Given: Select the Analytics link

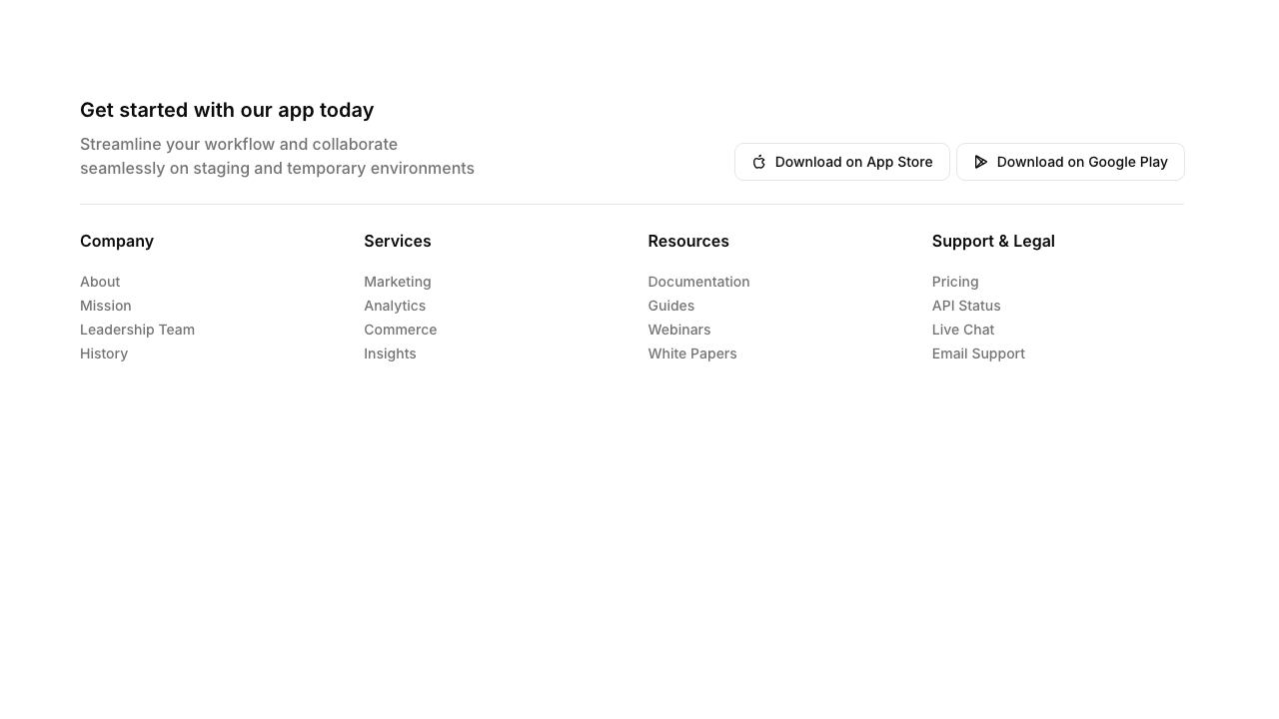Looking at the screenshot, I should [x=395, y=306].
